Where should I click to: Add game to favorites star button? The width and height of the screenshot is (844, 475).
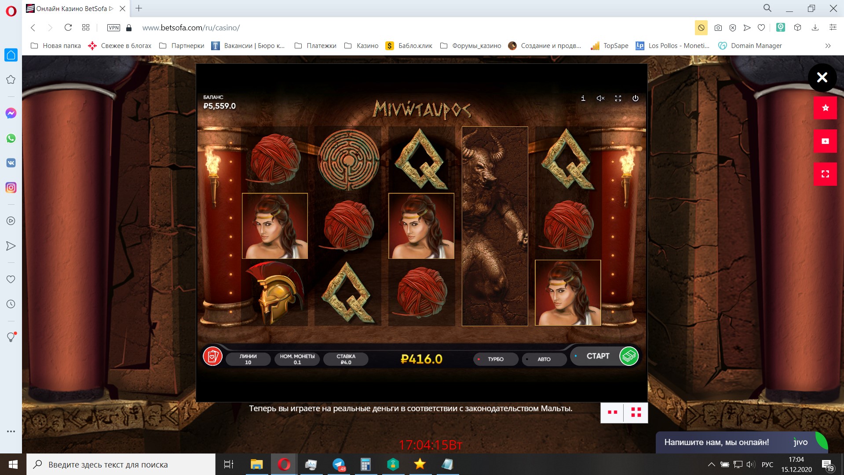(825, 108)
